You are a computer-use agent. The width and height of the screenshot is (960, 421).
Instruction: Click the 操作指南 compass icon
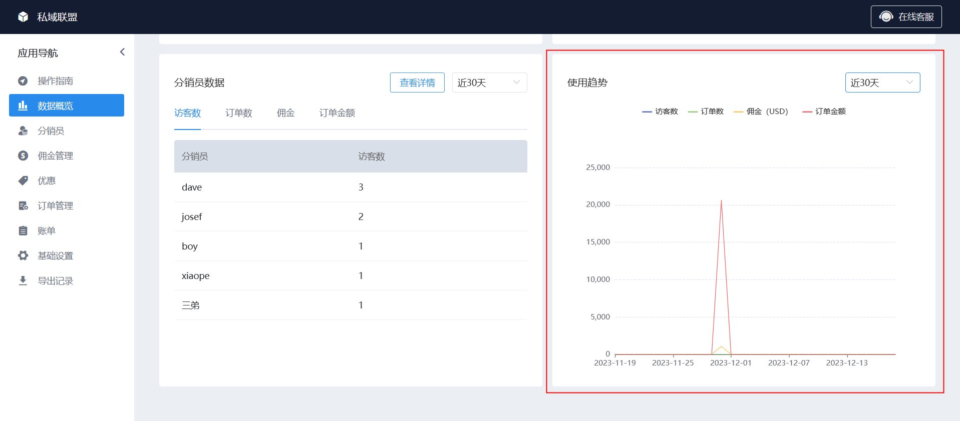pos(23,81)
